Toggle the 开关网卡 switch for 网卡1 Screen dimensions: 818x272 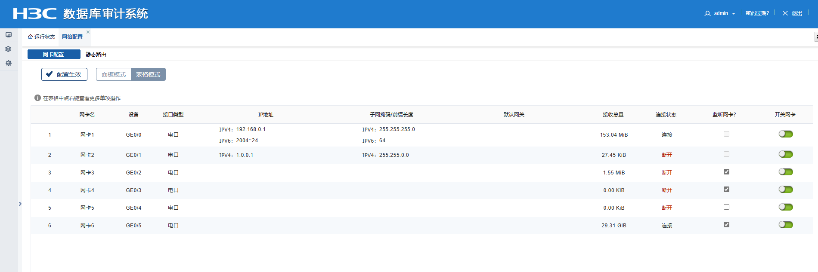786,134
